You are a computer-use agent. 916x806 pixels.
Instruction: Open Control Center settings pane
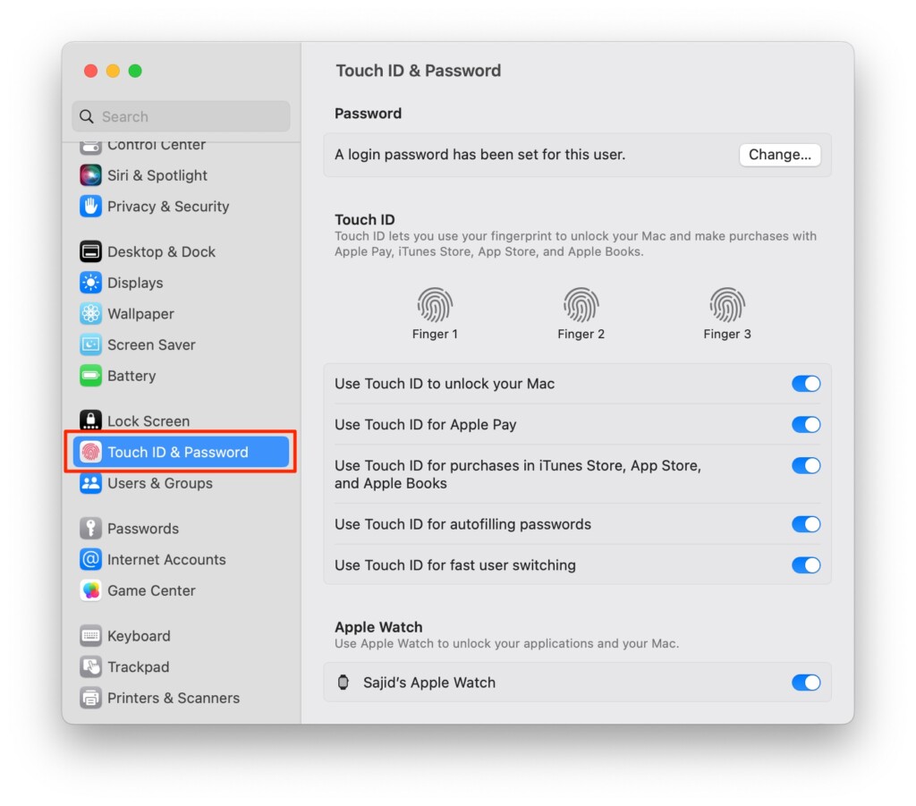157,146
